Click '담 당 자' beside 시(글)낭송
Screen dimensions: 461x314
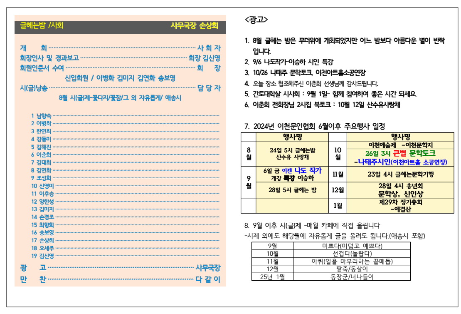(209, 88)
